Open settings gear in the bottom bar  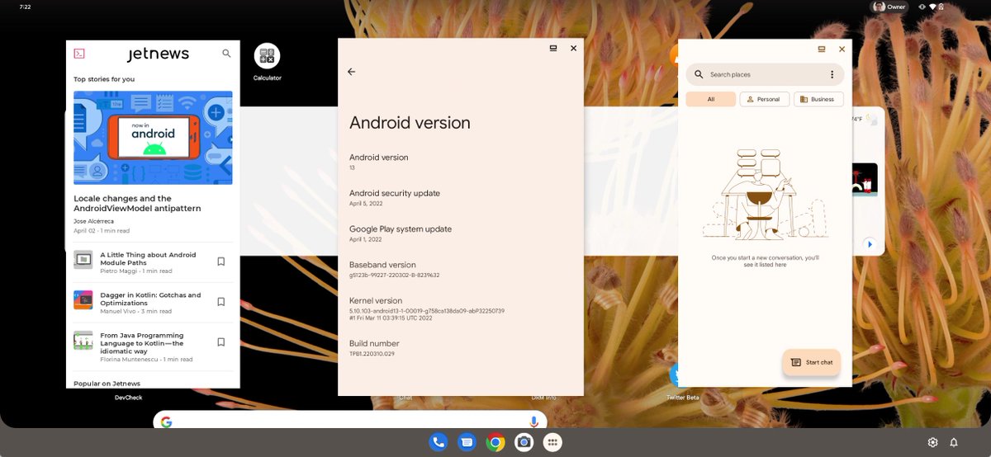[932, 442]
